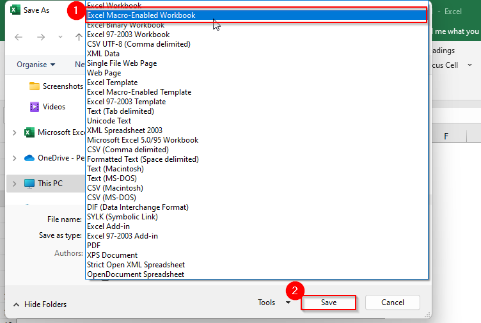Select PDF as the save type
This screenshot has width=481, height=323.
pyautogui.click(x=256, y=245)
